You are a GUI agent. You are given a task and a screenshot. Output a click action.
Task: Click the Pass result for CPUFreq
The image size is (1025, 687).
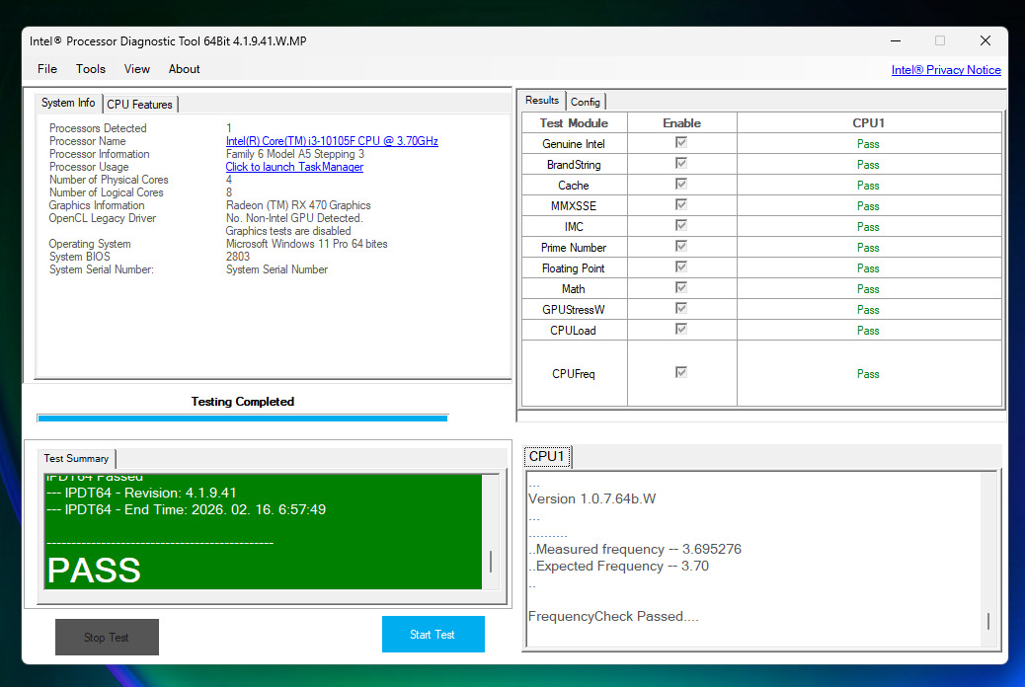(868, 374)
